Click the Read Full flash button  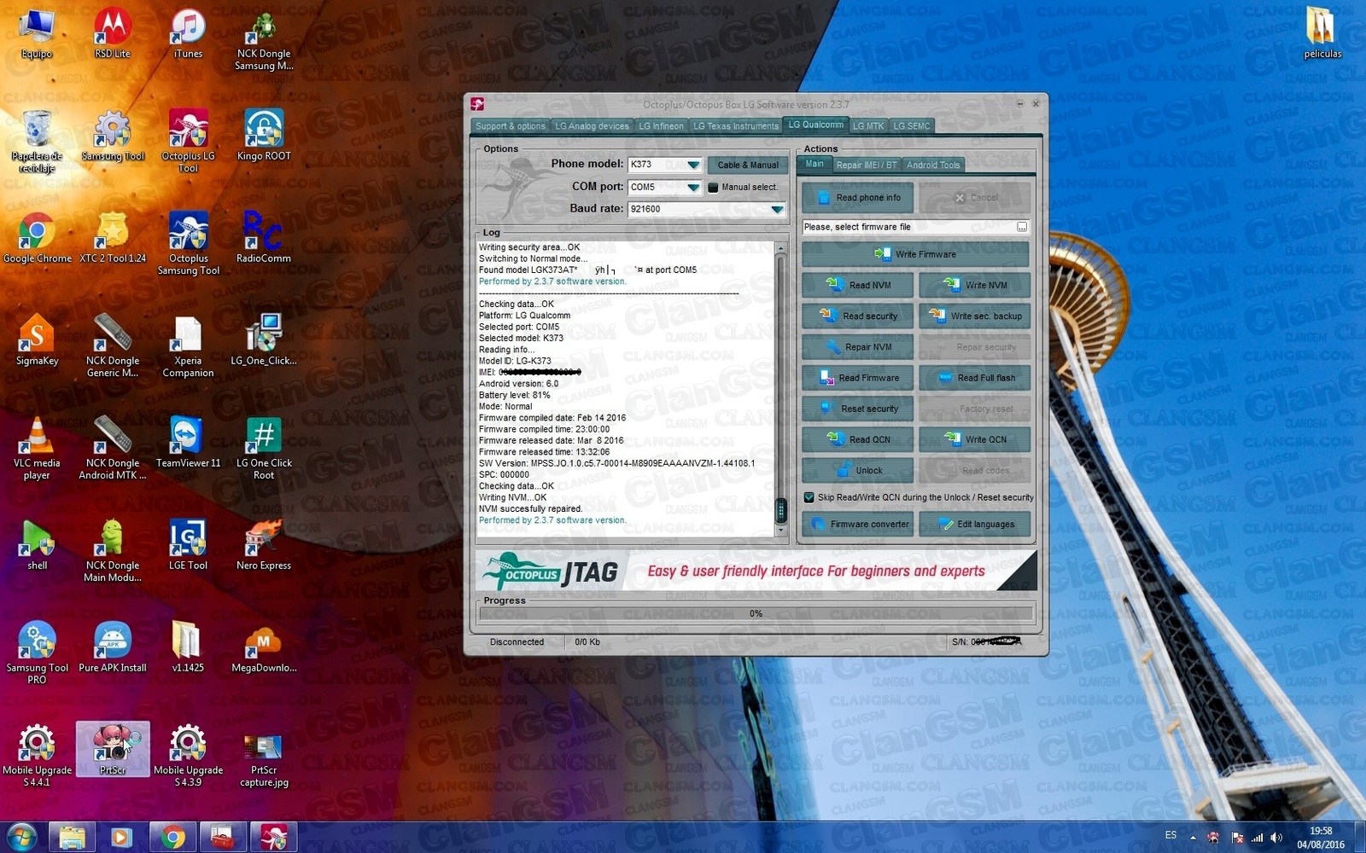click(974, 378)
